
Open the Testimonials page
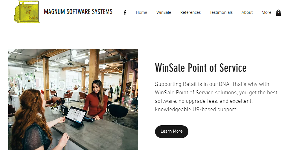pos(221,12)
